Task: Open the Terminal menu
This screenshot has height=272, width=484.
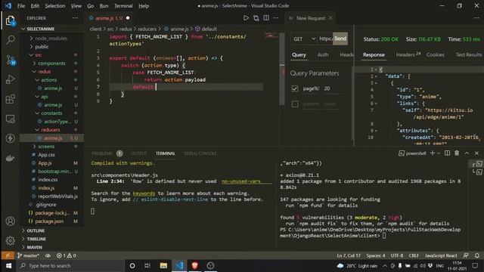Action: [x=123, y=6]
